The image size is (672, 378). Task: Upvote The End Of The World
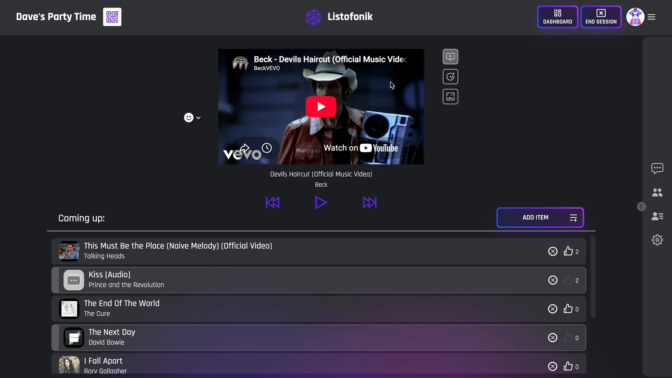568,308
